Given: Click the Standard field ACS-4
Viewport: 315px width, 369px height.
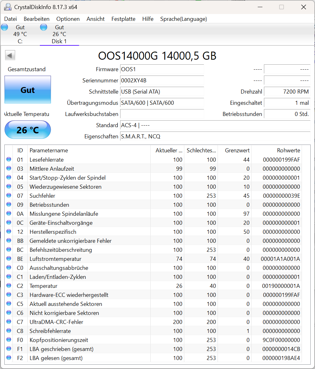Looking at the screenshot, I should (x=215, y=125).
